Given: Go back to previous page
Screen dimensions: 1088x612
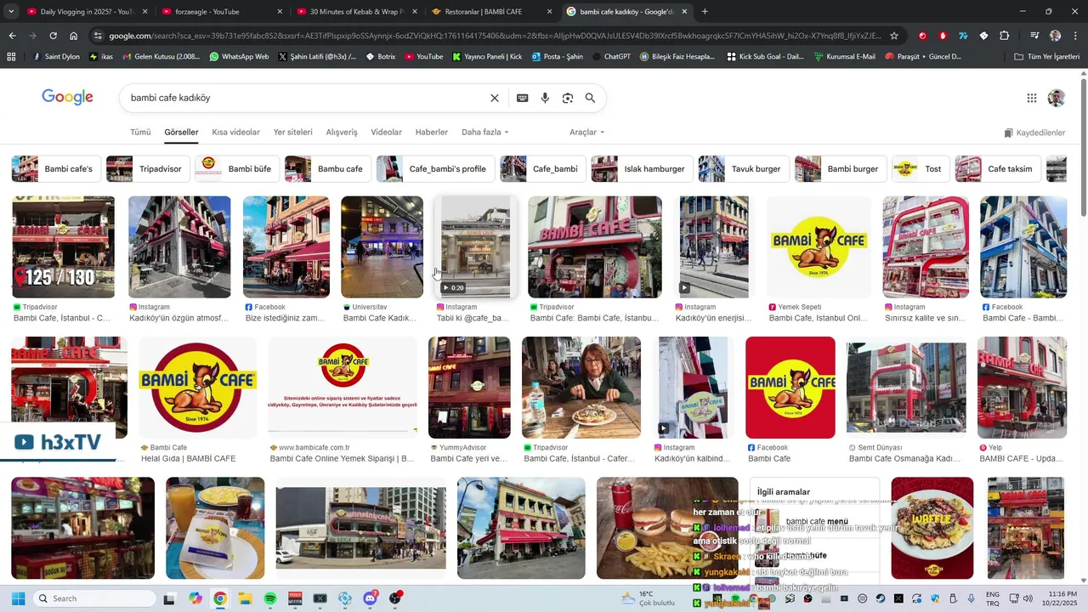Looking at the screenshot, I should [x=12, y=36].
